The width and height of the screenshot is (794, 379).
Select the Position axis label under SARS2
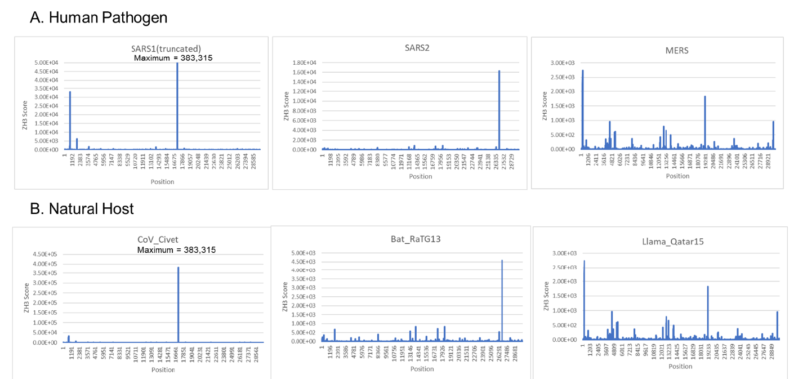[421, 176]
